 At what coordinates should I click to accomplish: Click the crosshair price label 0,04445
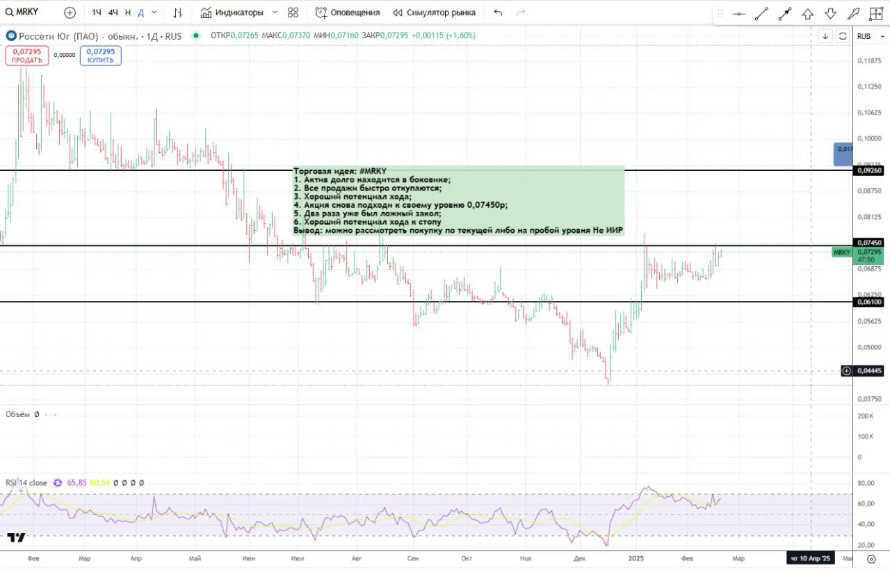[869, 371]
